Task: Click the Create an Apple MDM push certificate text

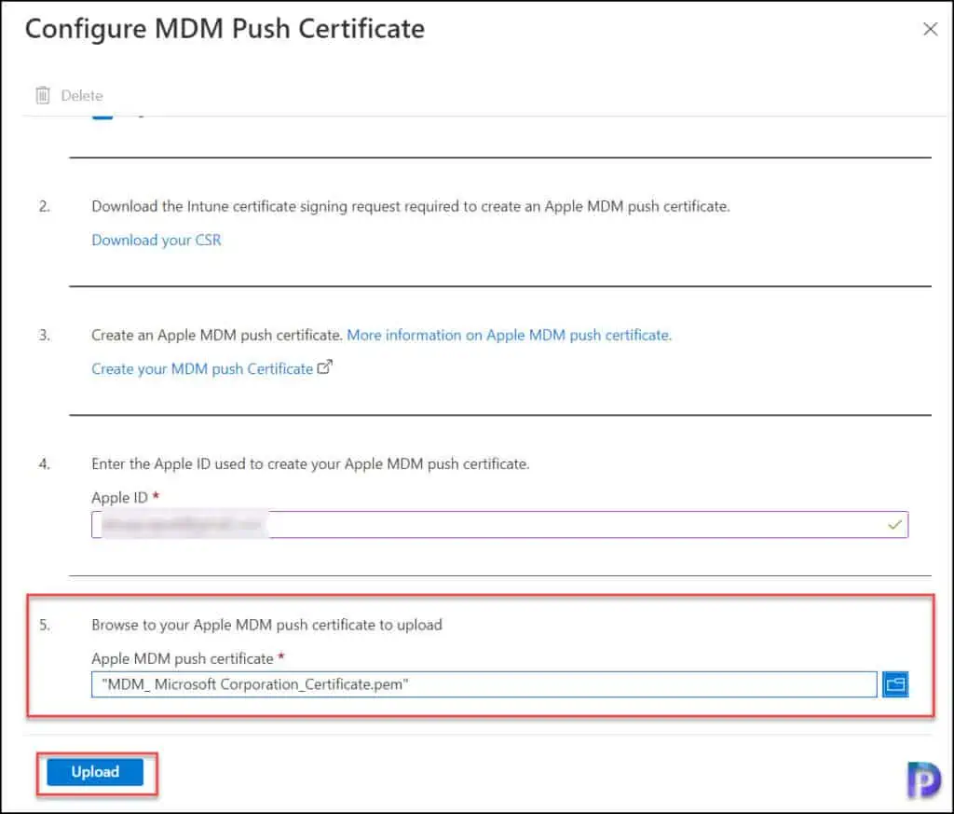Action: [x=216, y=335]
